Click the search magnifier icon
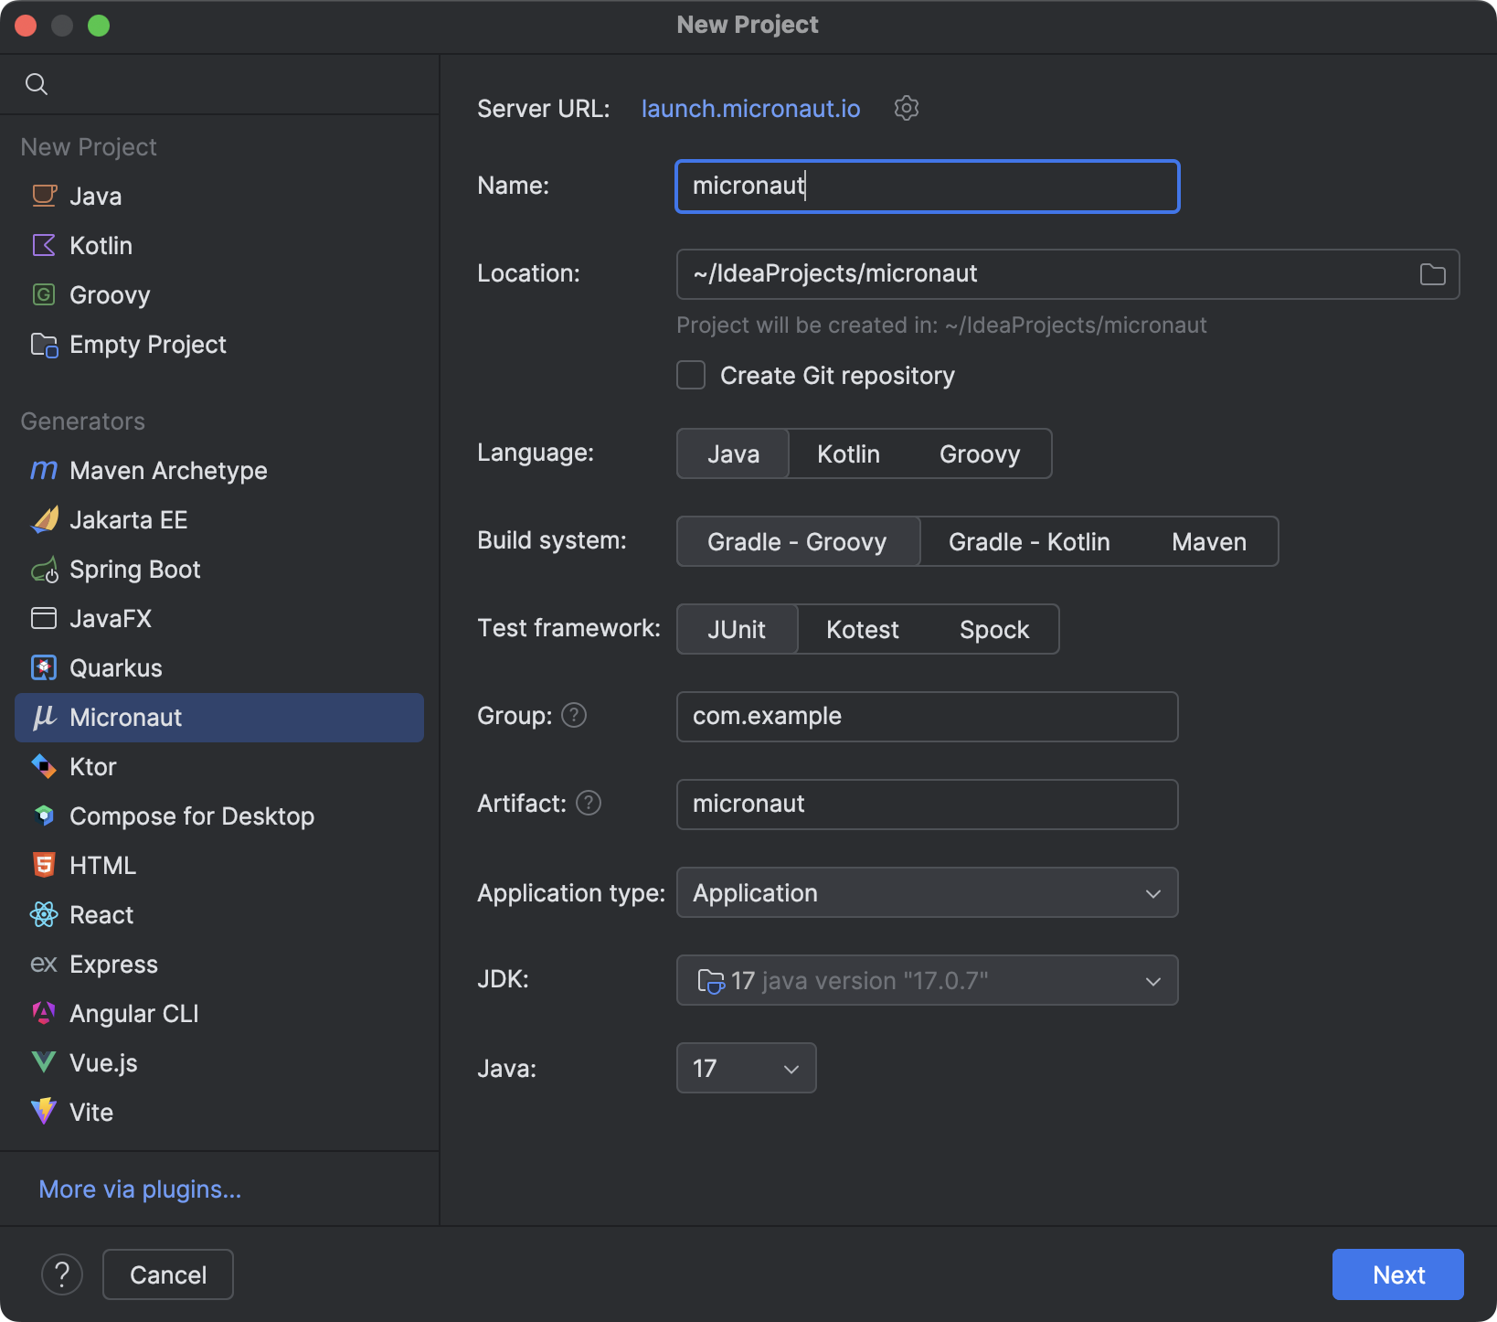 click(x=37, y=83)
